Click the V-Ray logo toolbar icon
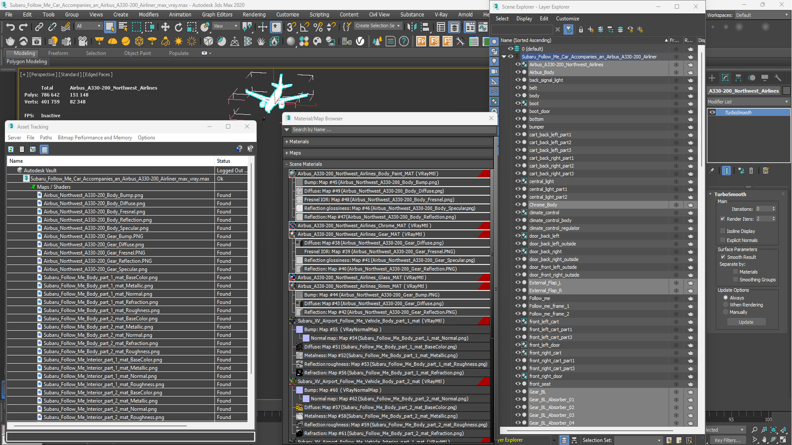This screenshot has width=792, height=445. (x=360, y=41)
